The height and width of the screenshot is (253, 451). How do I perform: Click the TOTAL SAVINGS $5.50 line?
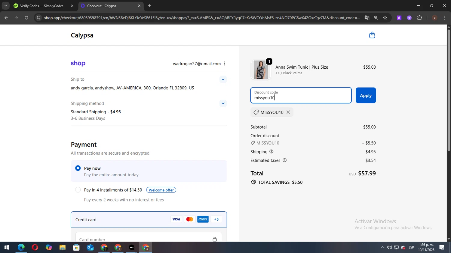click(277, 182)
